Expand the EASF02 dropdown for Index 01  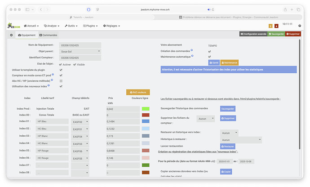point(80,121)
